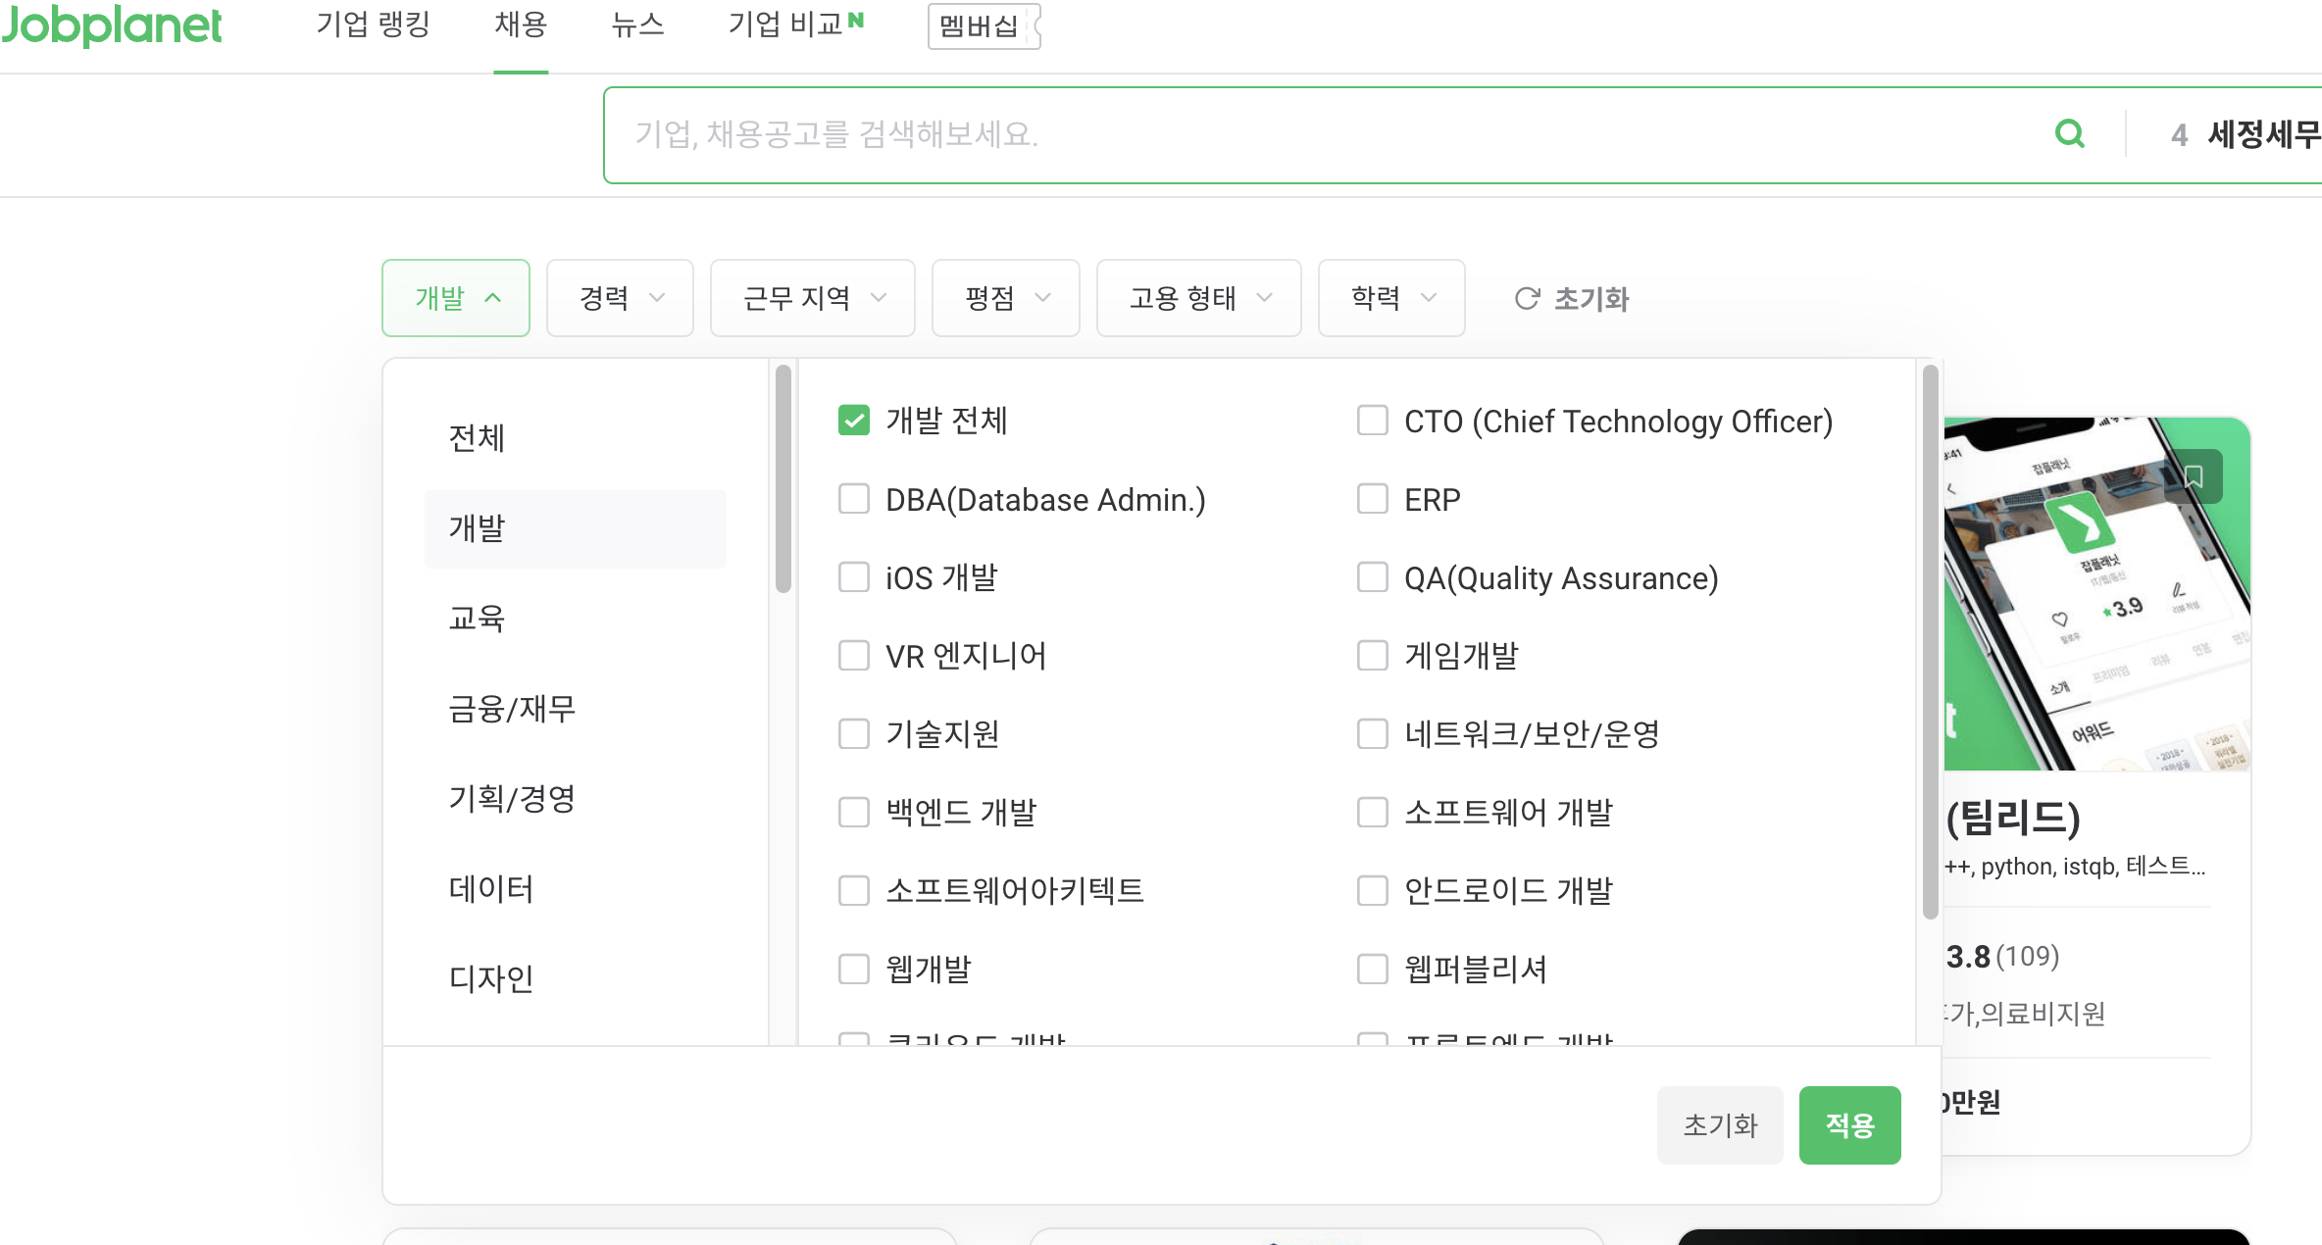Expand the 근무 지역 dropdown
Viewport: 2322px width, 1245px height.
[812, 298]
